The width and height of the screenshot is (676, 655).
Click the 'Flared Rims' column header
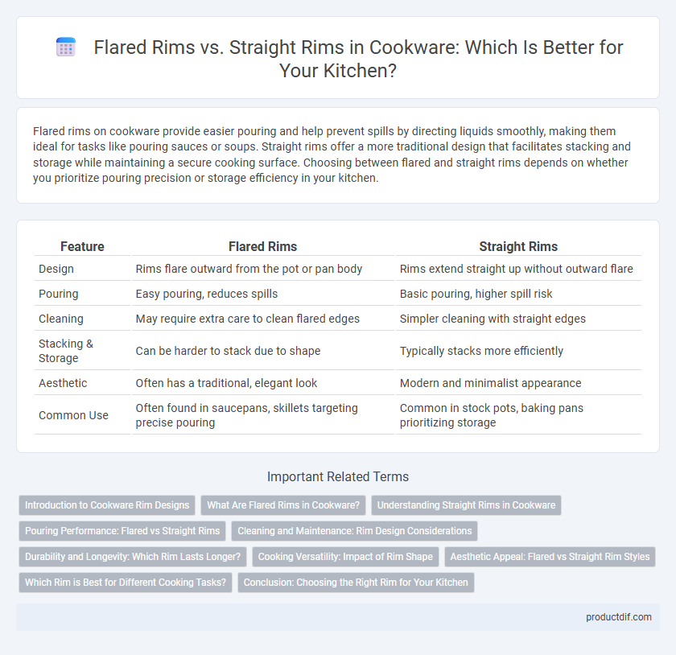tap(262, 246)
